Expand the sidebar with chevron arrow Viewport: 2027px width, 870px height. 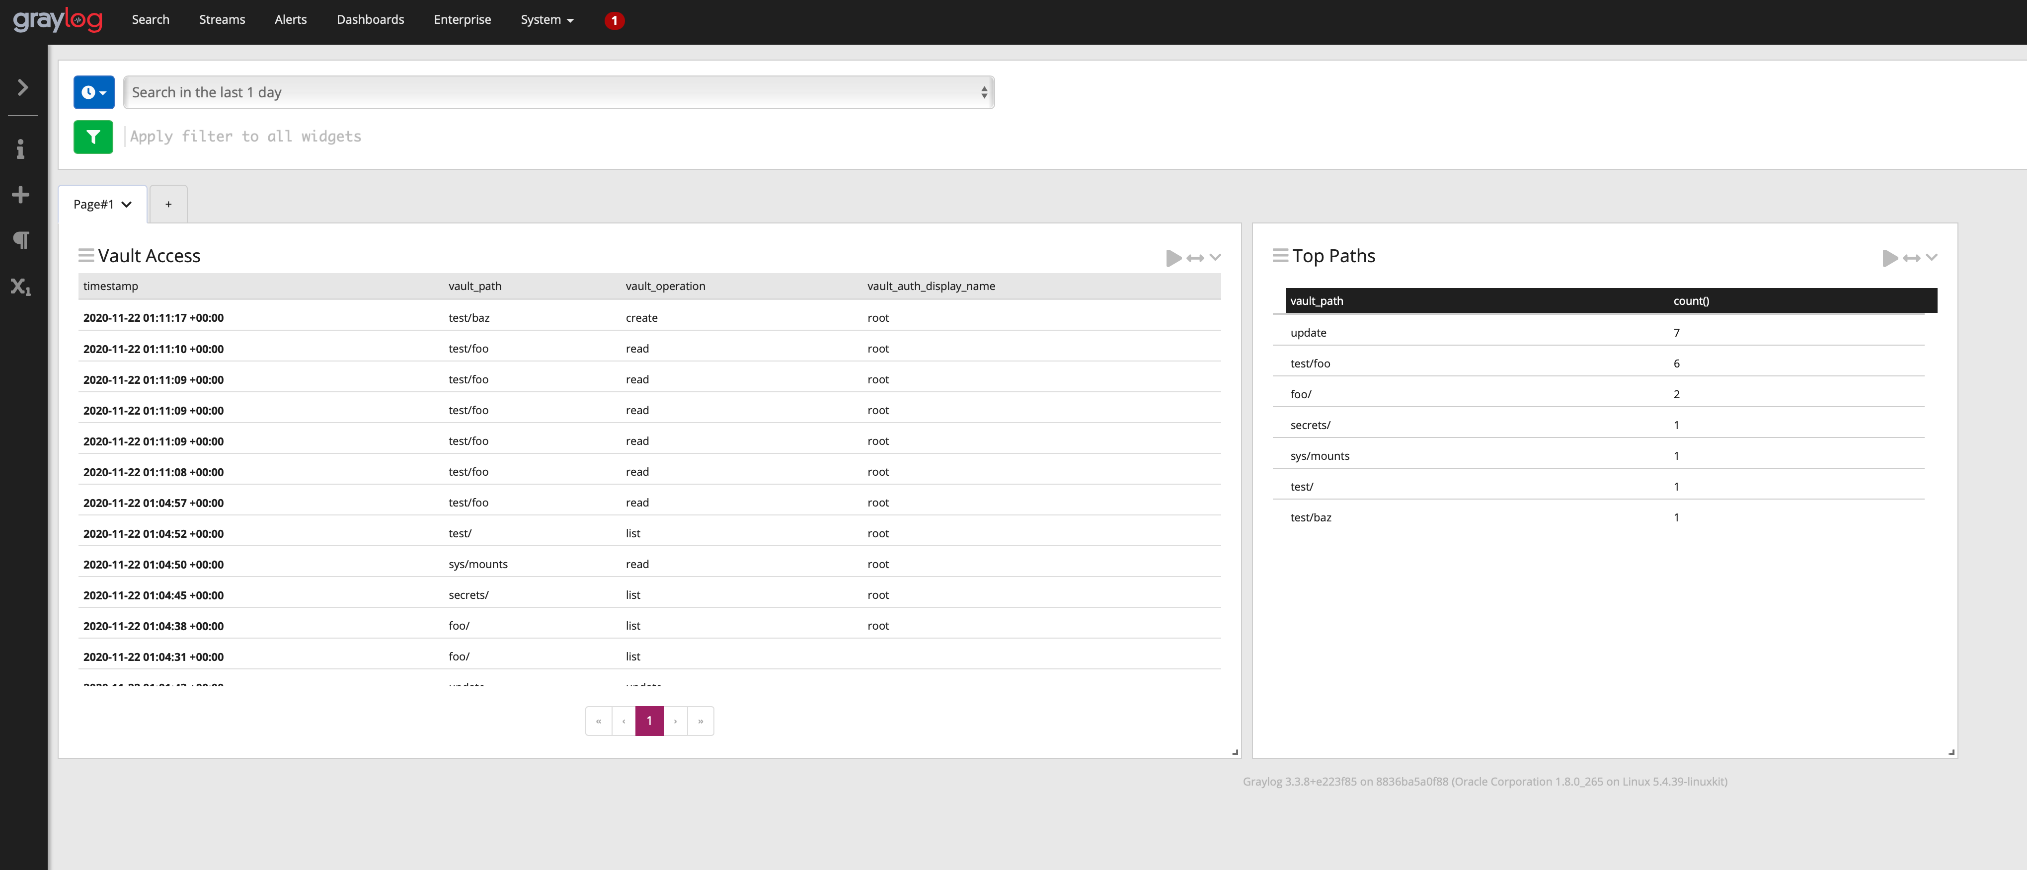click(x=23, y=87)
